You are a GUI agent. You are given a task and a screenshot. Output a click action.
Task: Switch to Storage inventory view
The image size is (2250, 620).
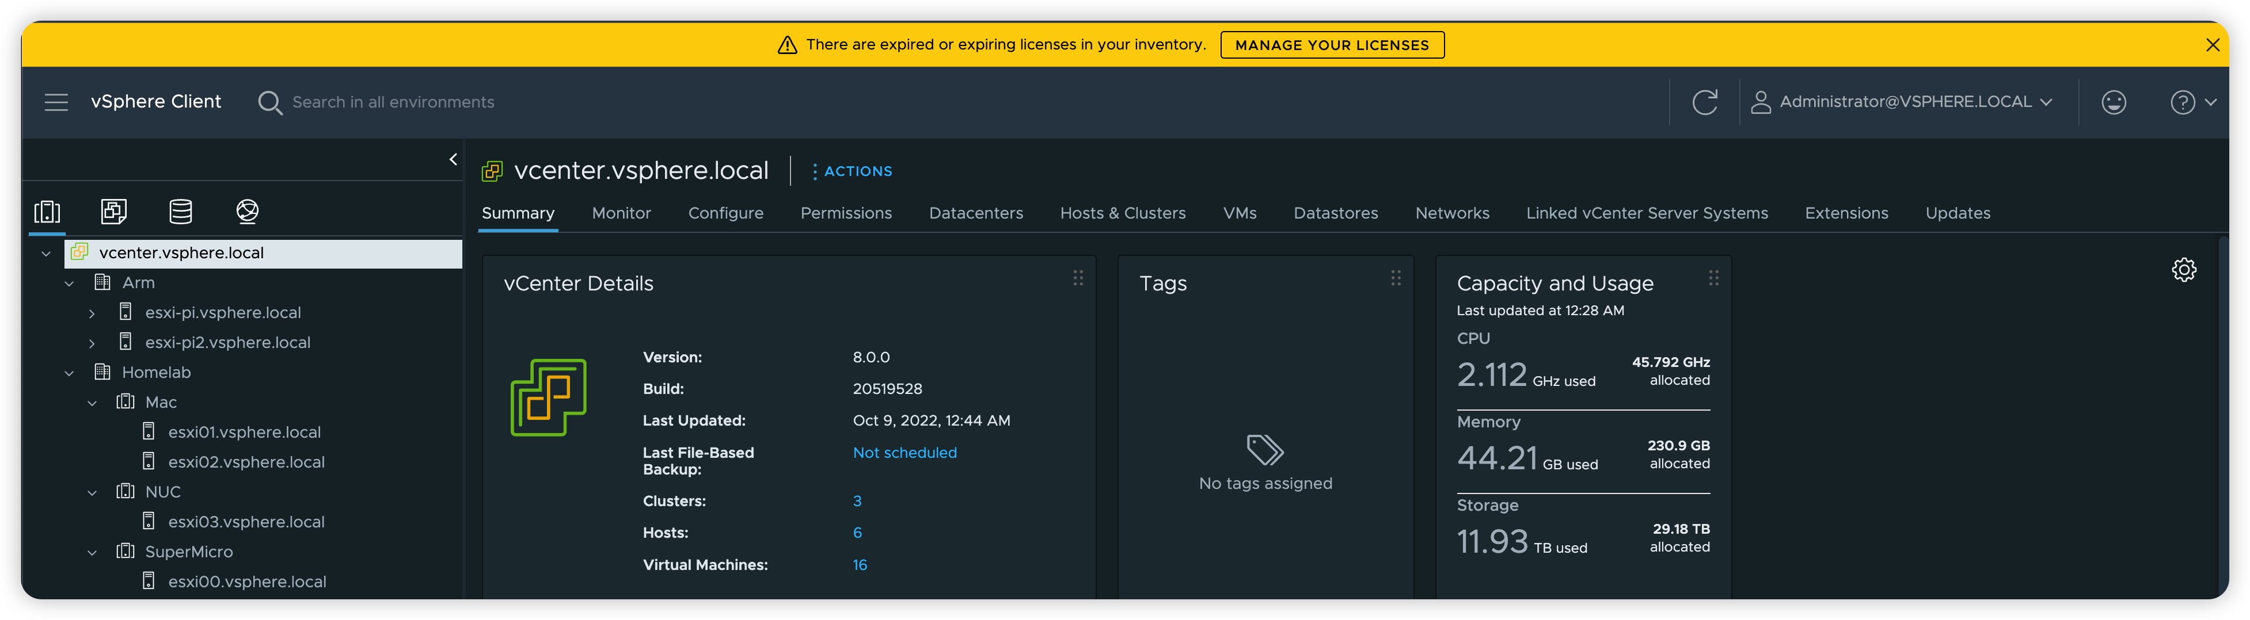click(x=181, y=211)
